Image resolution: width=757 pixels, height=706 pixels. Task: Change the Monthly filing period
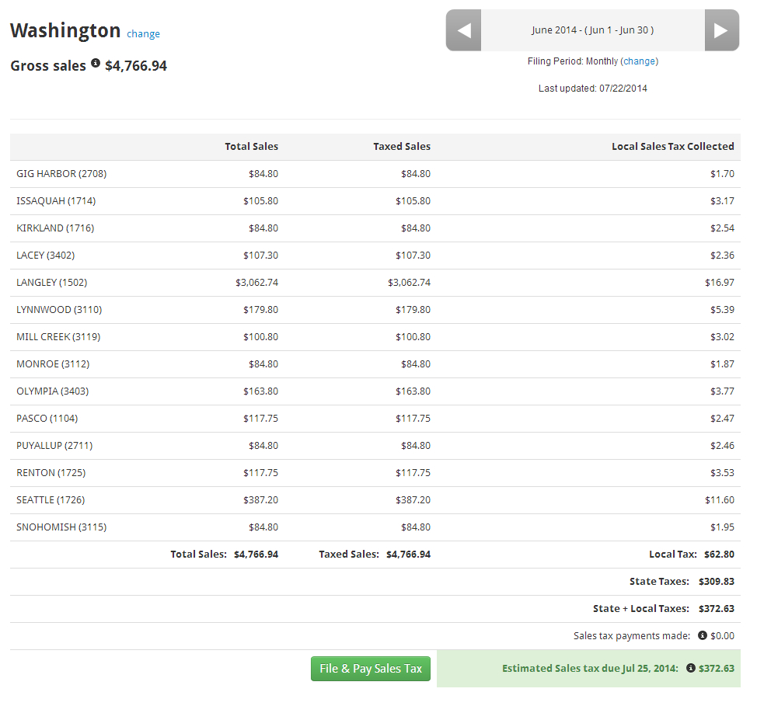[639, 61]
